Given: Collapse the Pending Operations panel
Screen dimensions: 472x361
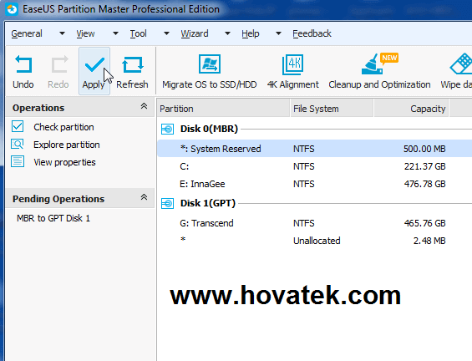Looking at the screenshot, I should click(144, 197).
